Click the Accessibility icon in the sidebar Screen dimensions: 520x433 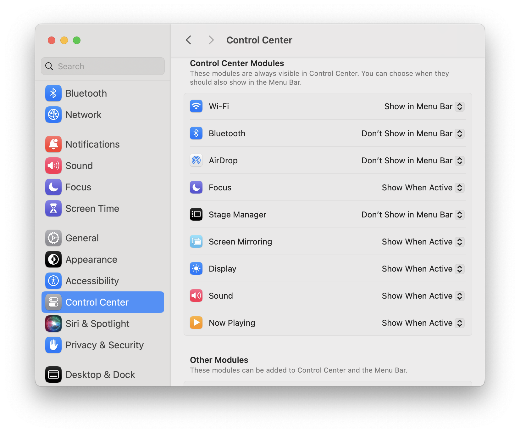[53, 281]
